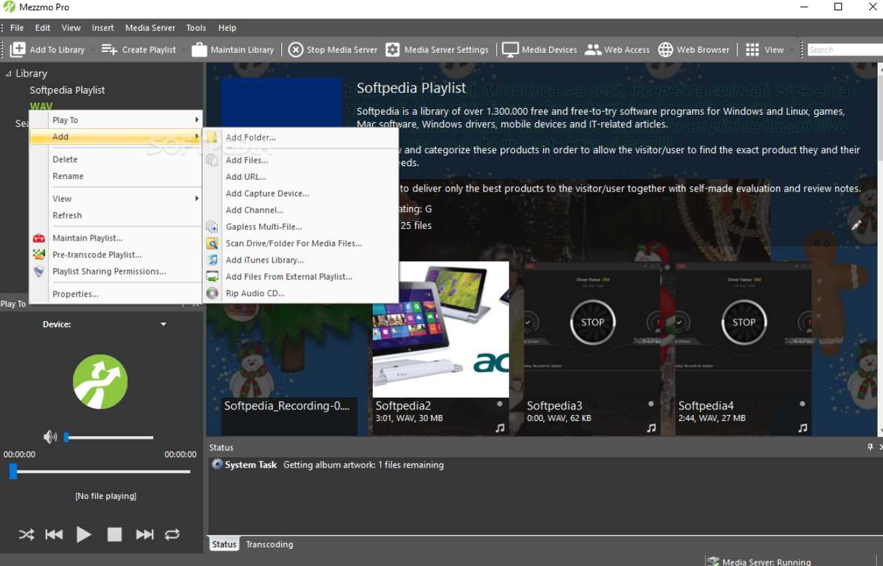Click Stop Media Server
Screen dimensions: 883x566
point(333,49)
